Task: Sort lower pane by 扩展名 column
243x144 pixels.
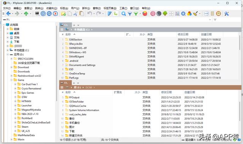Action: pyautogui.click(x=118, y=92)
